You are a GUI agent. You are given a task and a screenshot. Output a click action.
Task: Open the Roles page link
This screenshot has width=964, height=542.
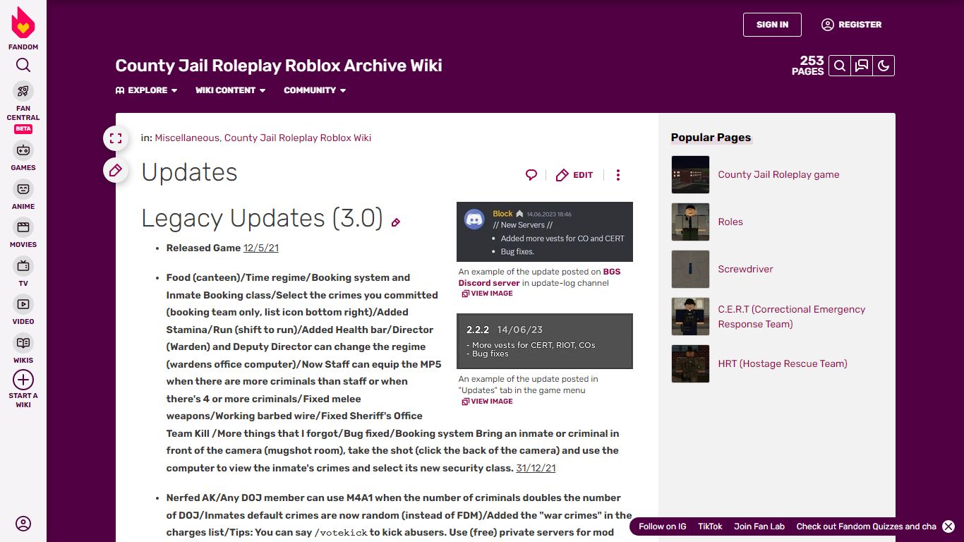[730, 222]
